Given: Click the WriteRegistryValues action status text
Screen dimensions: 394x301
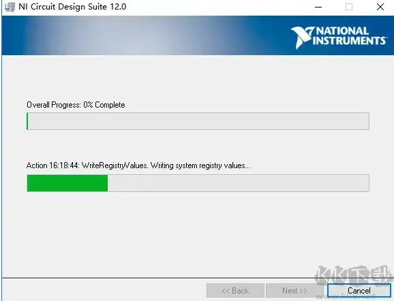Looking at the screenshot, I should coord(138,165).
